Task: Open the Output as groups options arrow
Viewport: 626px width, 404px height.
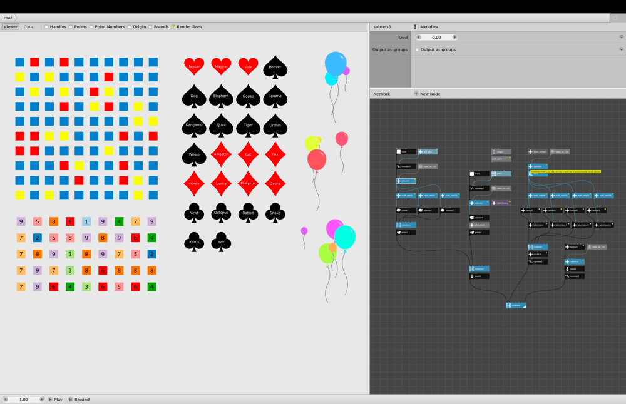Action: 621,49
